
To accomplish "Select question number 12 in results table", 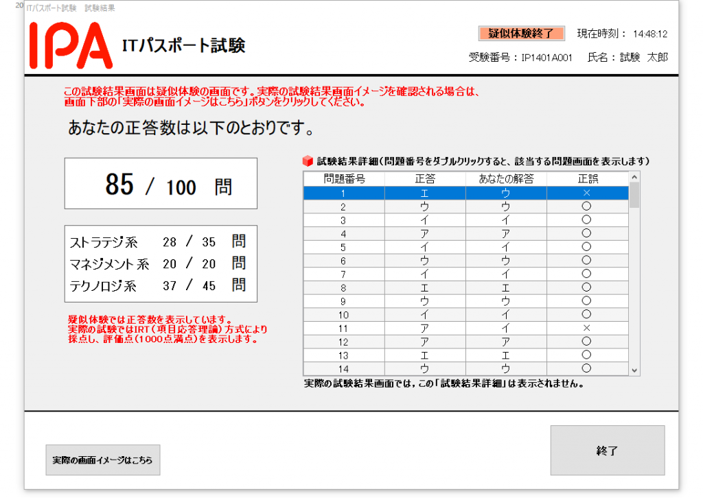I will pyautogui.click(x=343, y=342).
